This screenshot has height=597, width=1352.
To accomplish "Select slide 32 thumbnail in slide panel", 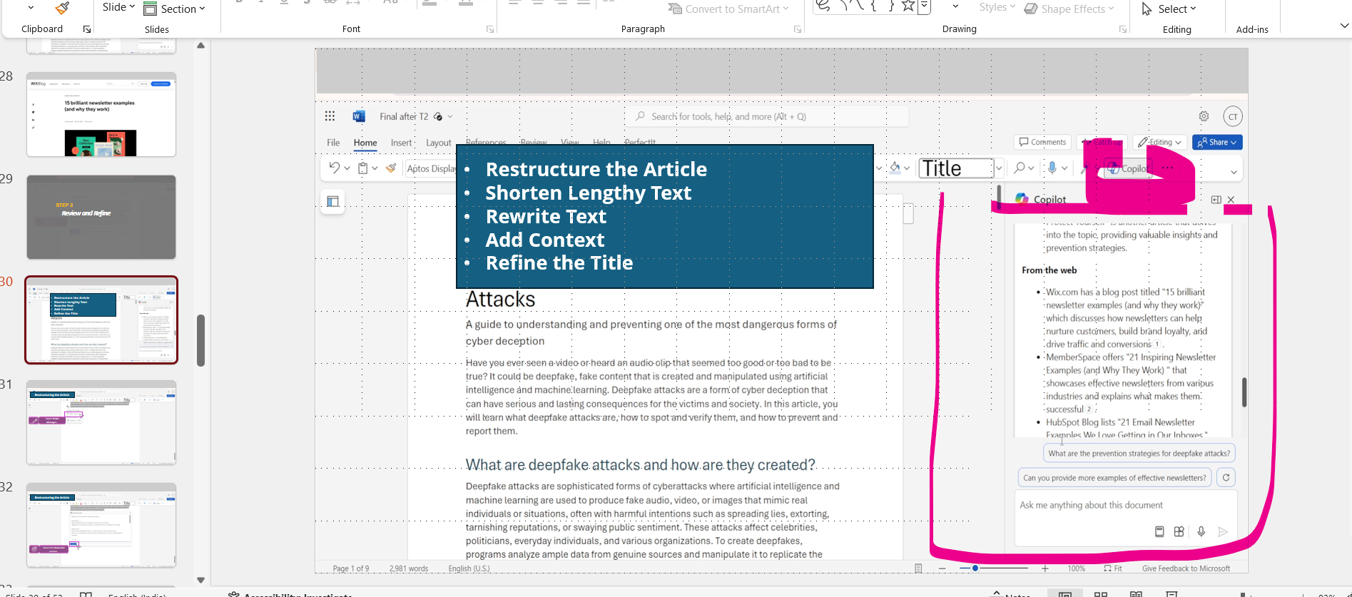I will coord(101,525).
